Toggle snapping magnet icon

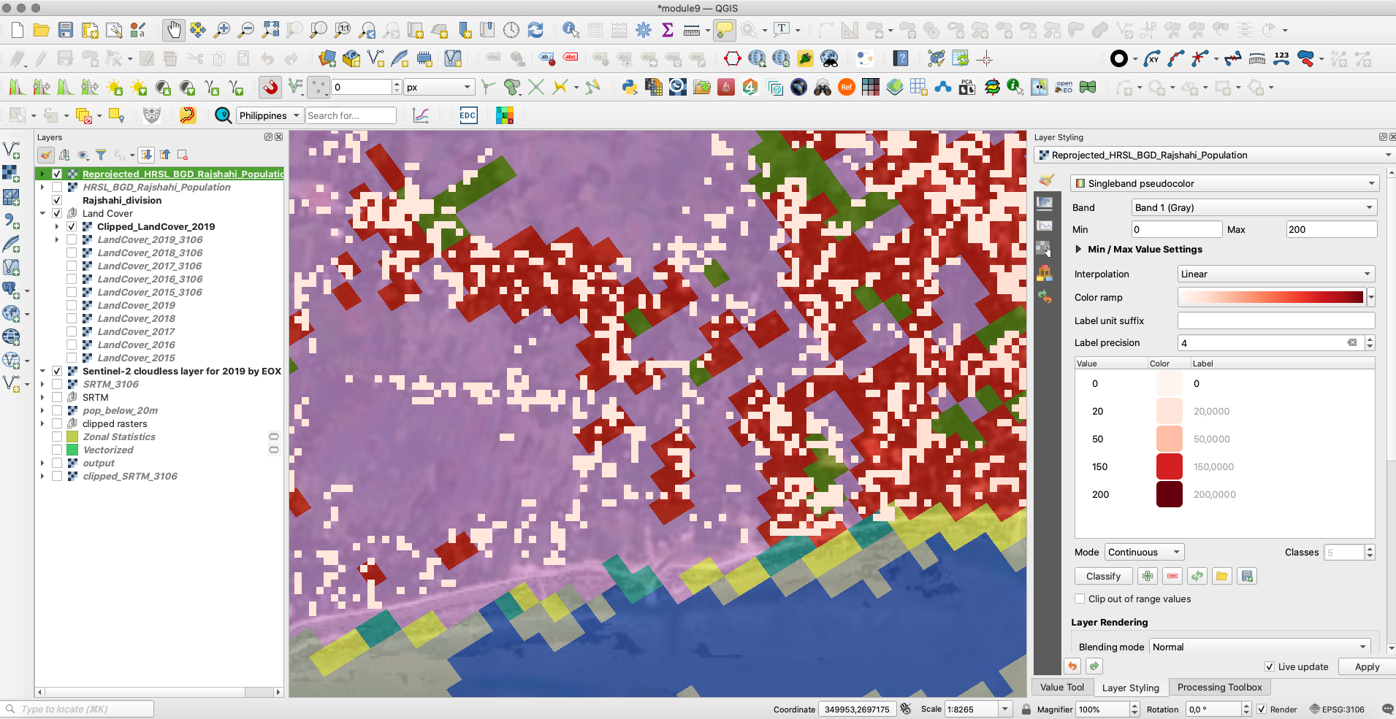coord(270,88)
